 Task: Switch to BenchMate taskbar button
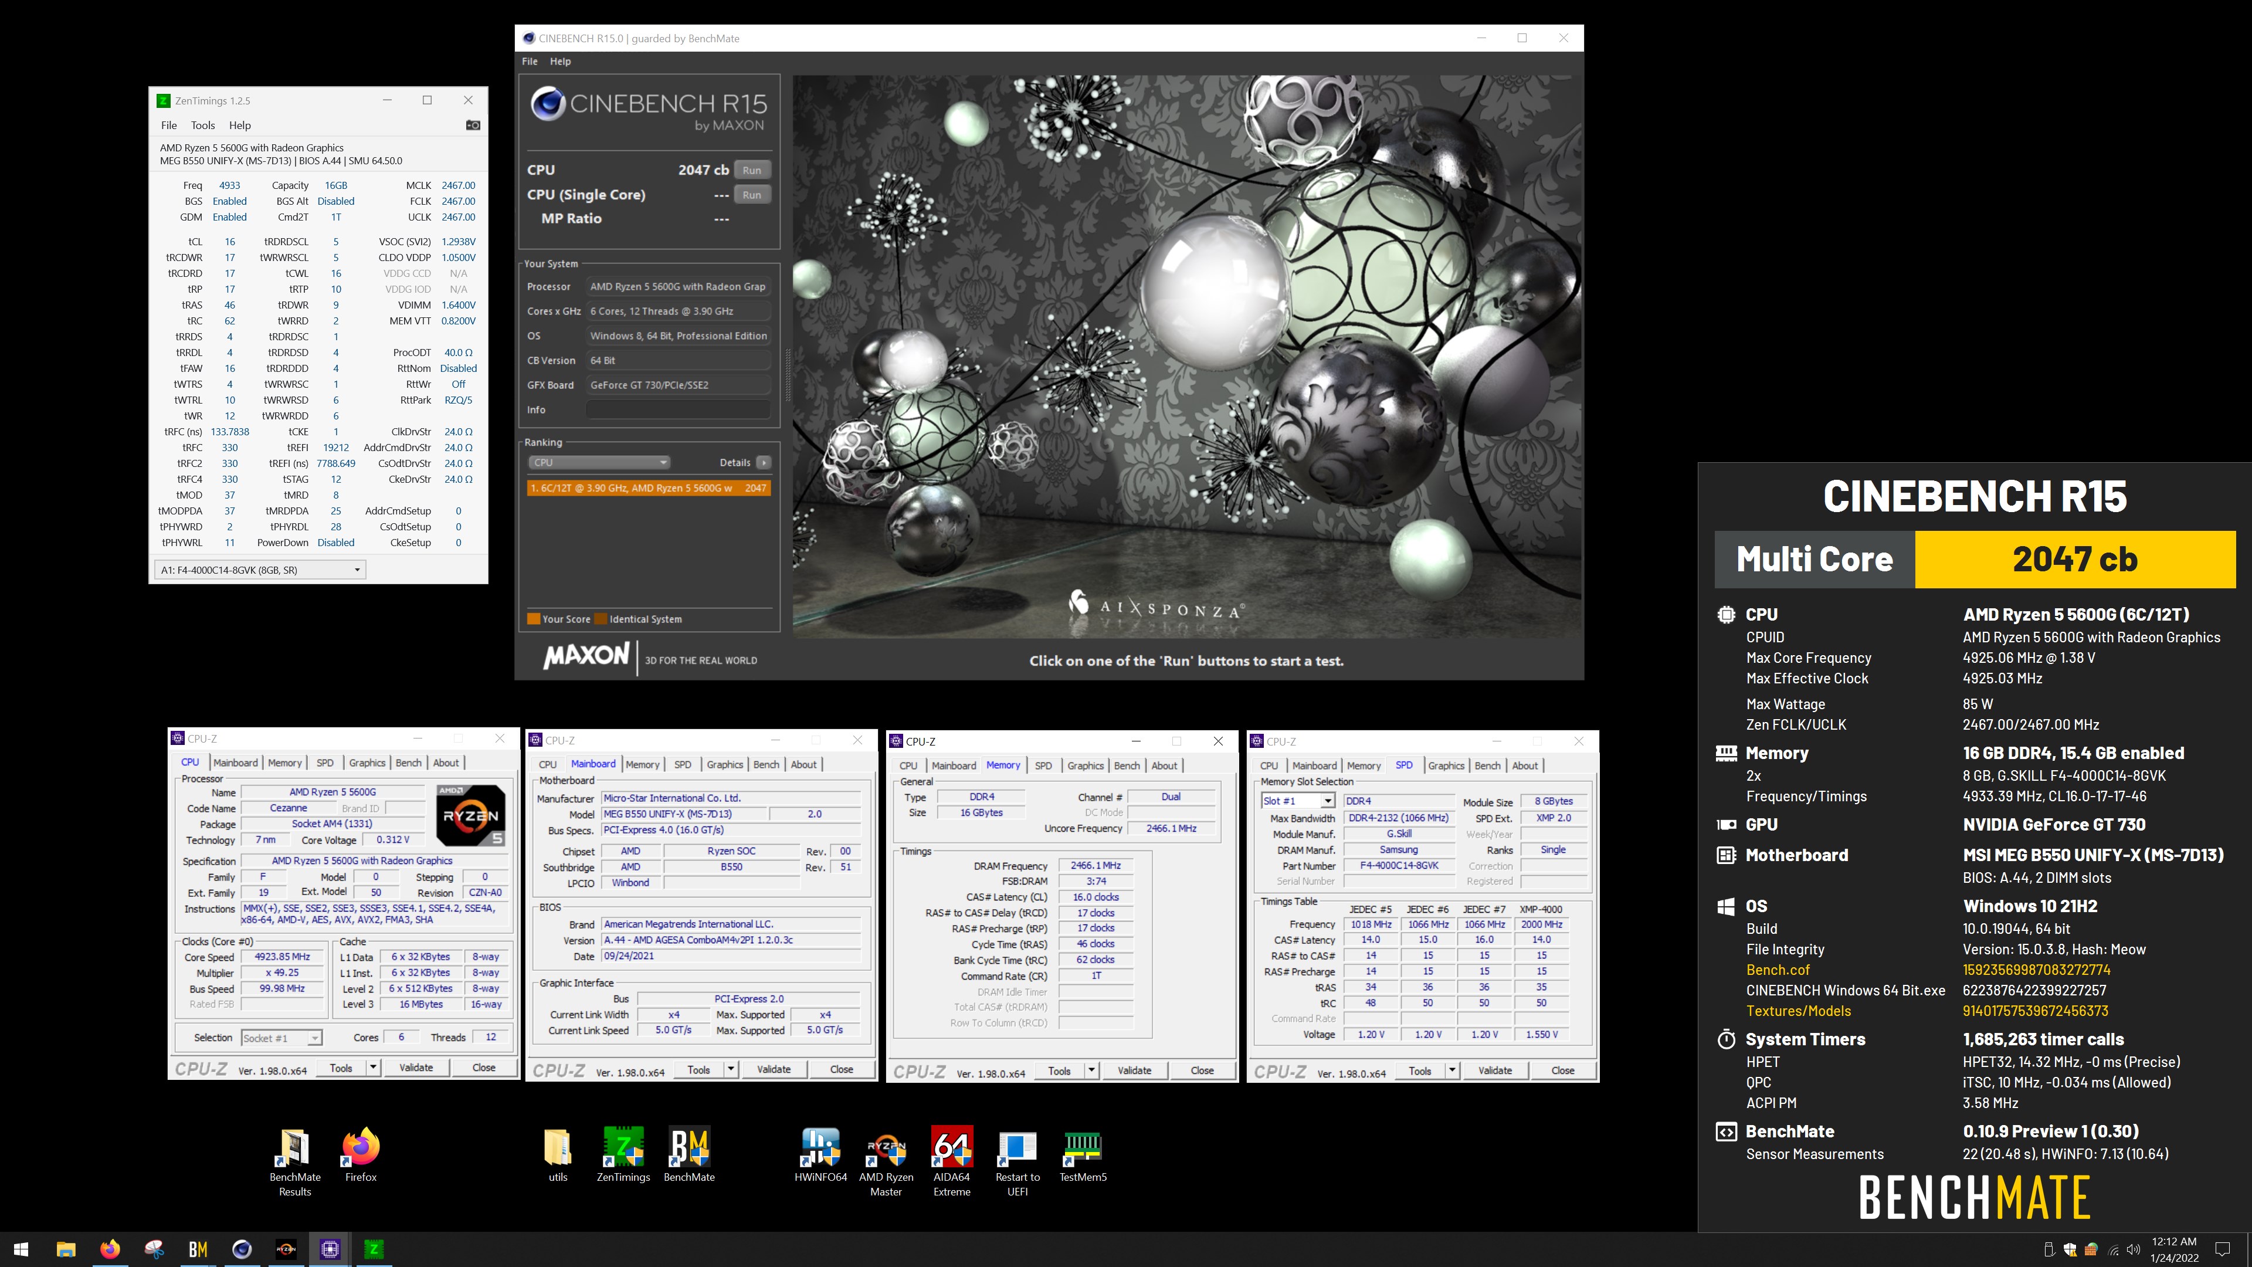point(198,1249)
